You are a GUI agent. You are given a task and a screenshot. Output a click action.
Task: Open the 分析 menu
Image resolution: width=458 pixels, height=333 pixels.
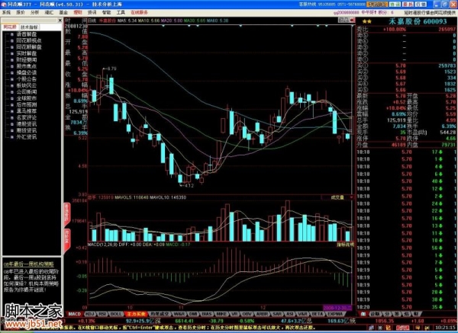34,12
